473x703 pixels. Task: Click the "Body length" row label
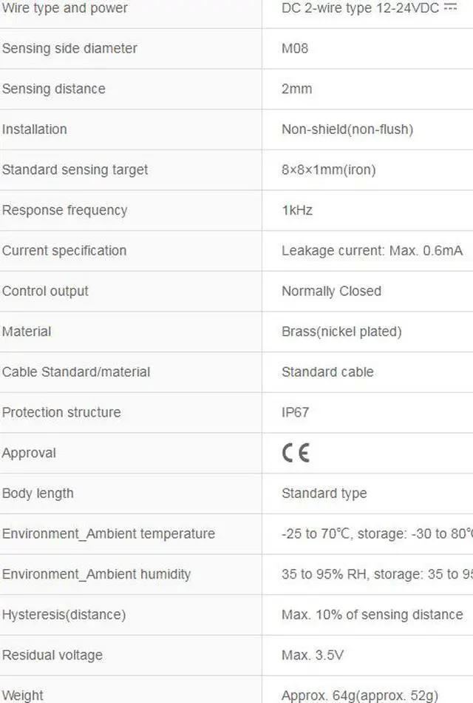pyautogui.click(x=38, y=494)
